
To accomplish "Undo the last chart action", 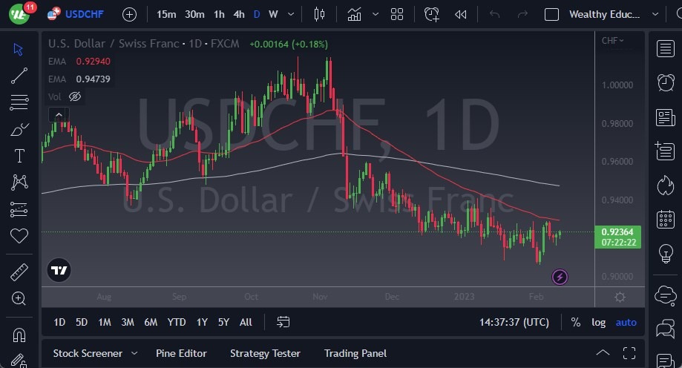I will click(x=494, y=14).
